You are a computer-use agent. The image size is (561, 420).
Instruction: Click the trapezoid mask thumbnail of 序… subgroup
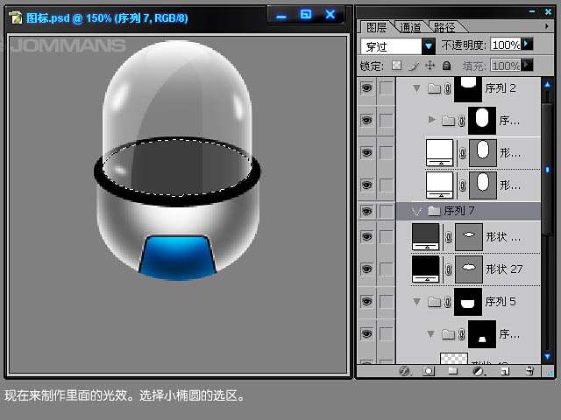482,334
